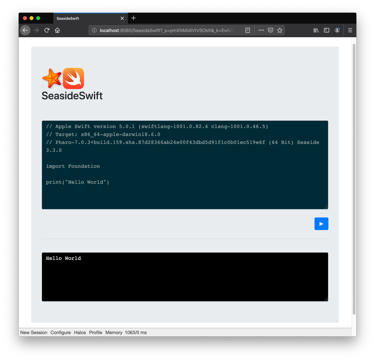Show sidebars icon in toolbar
The width and height of the screenshot is (375, 361).
tap(326, 30)
